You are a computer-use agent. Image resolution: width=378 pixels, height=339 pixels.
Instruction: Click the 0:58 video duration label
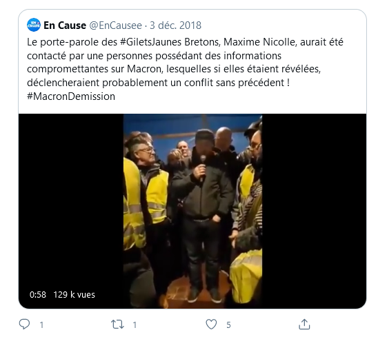(38, 295)
